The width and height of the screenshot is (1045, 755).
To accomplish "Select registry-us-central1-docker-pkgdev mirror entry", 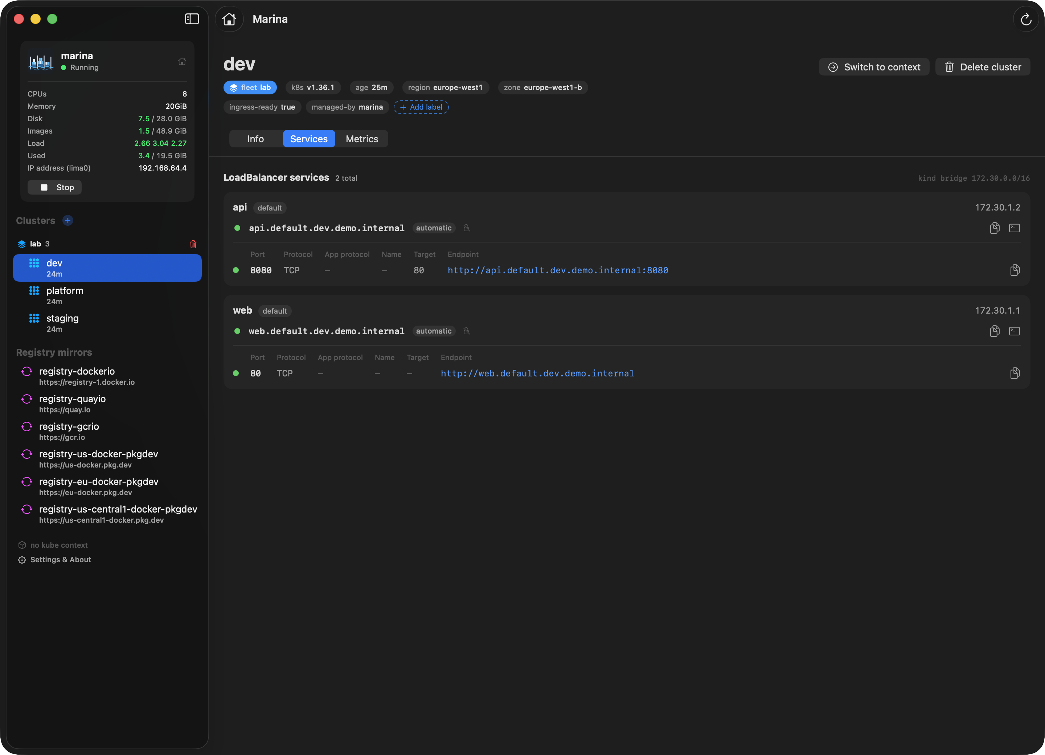I will (107, 514).
